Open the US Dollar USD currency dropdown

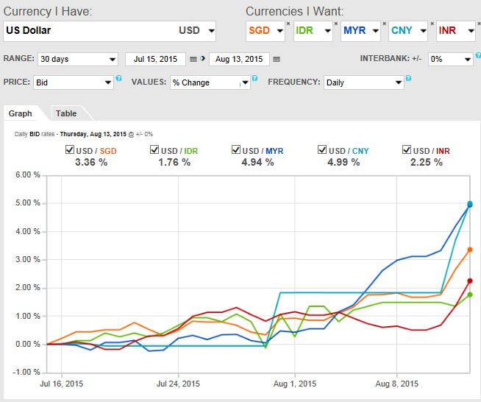110,31
